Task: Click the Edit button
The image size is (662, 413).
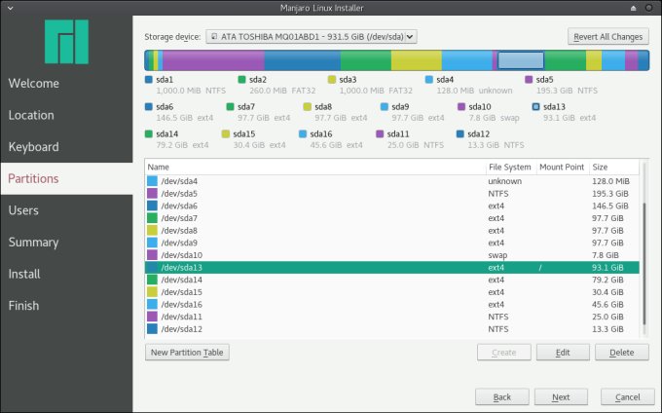Action: click(563, 353)
